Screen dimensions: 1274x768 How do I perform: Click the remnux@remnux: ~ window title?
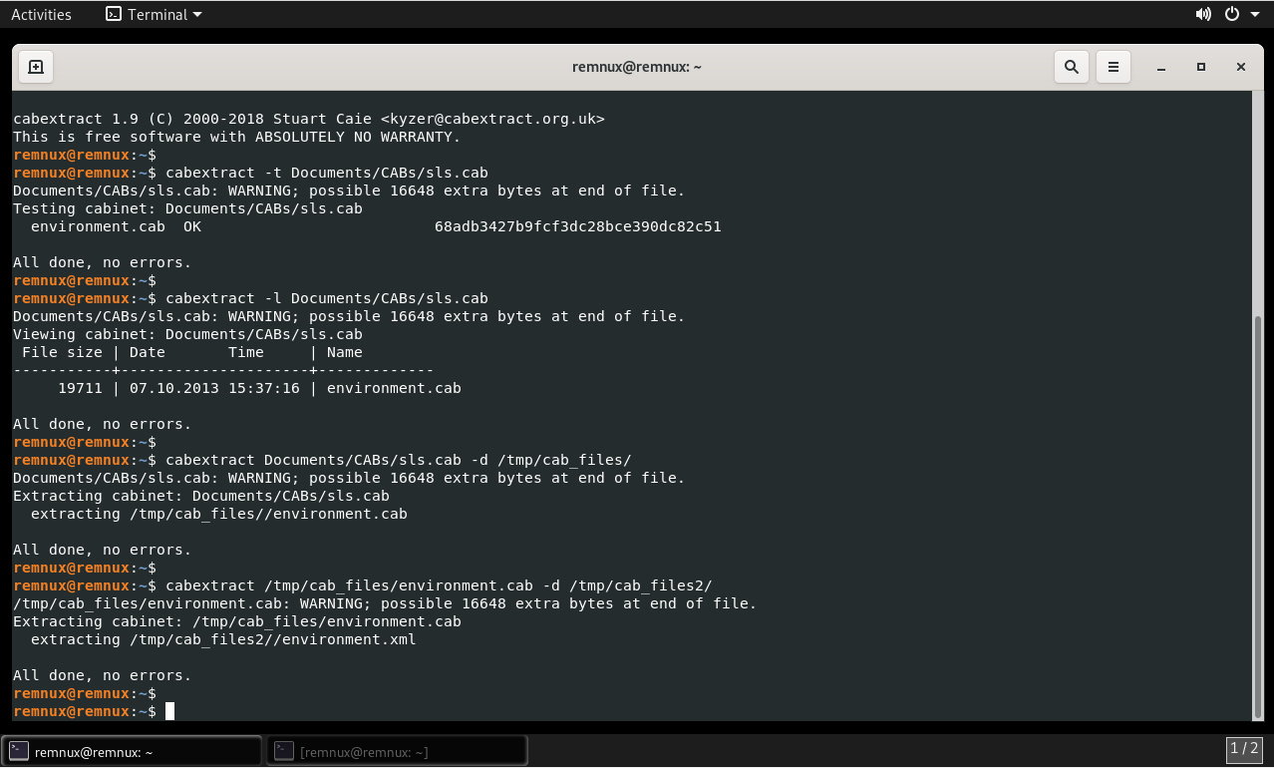(637, 67)
